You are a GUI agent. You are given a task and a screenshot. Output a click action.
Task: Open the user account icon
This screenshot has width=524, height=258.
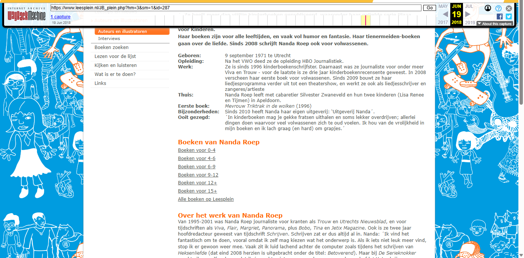click(x=488, y=8)
